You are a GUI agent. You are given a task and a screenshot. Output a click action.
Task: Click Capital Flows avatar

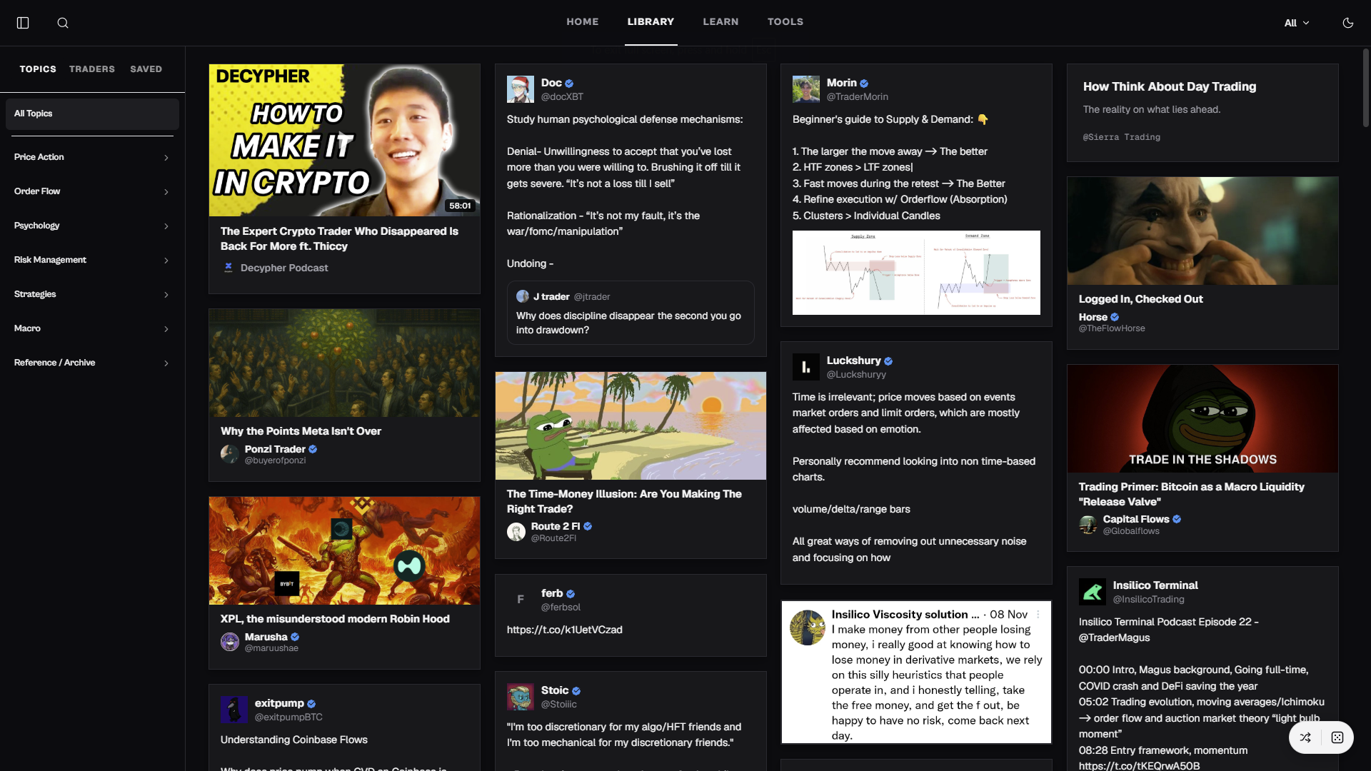coord(1088,525)
